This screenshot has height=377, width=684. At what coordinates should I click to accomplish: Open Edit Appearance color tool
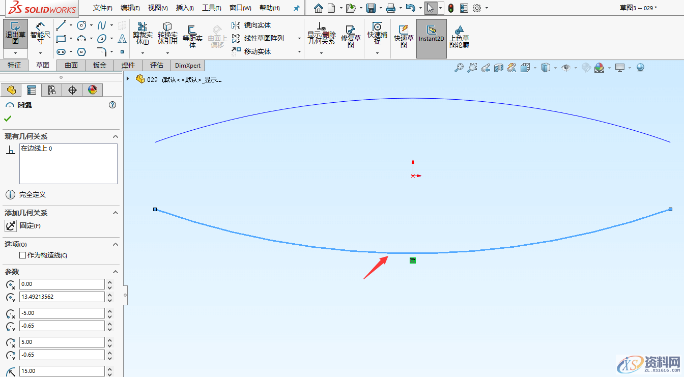586,67
